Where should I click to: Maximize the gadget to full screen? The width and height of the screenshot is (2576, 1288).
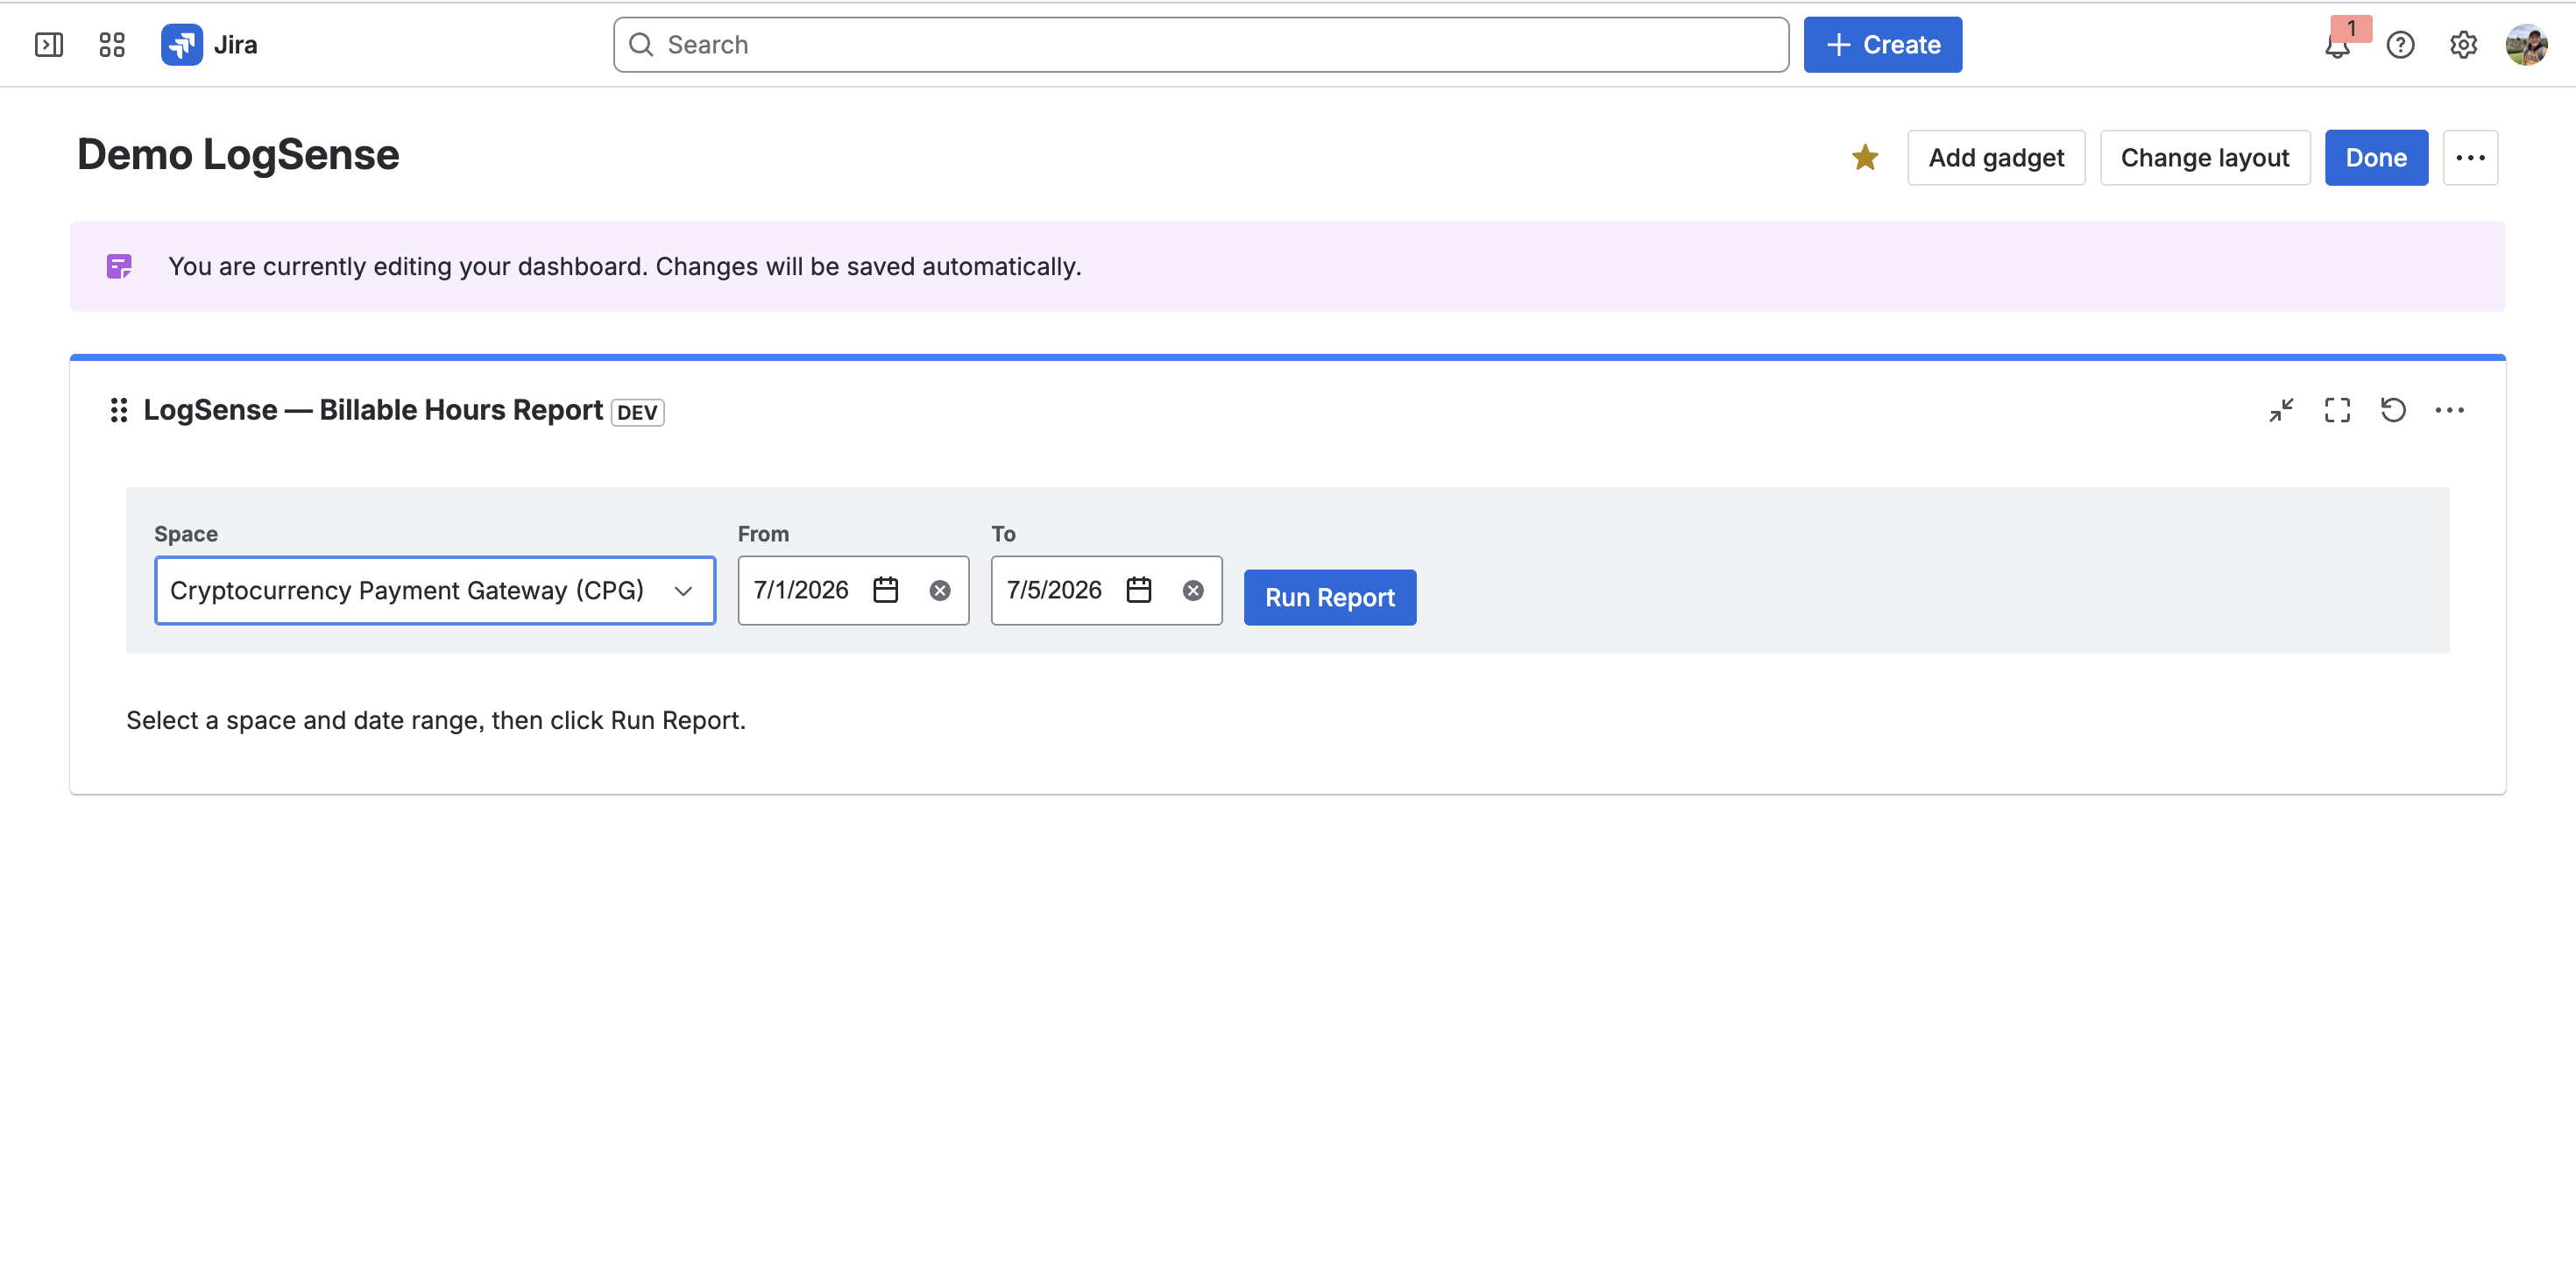2337,410
